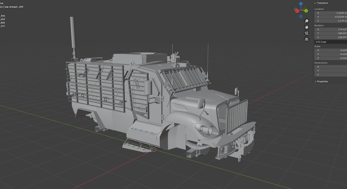Click the Dimensions Z field
The height and width of the screenshot is (189, 347).
click(331, 74)
